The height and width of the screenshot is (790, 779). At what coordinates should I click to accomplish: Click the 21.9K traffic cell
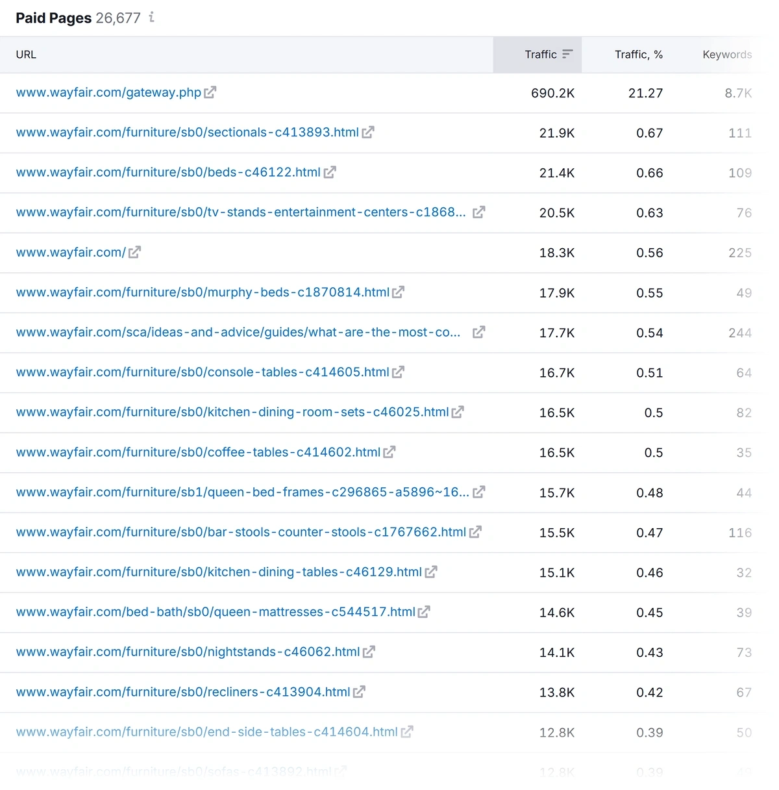click(x=557, y=133)
